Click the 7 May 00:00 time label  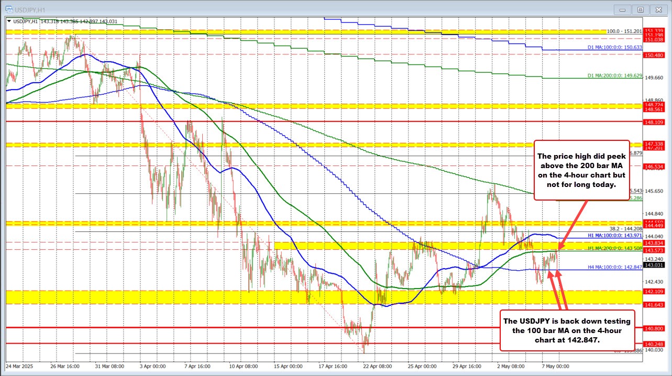tap(554, 367)
